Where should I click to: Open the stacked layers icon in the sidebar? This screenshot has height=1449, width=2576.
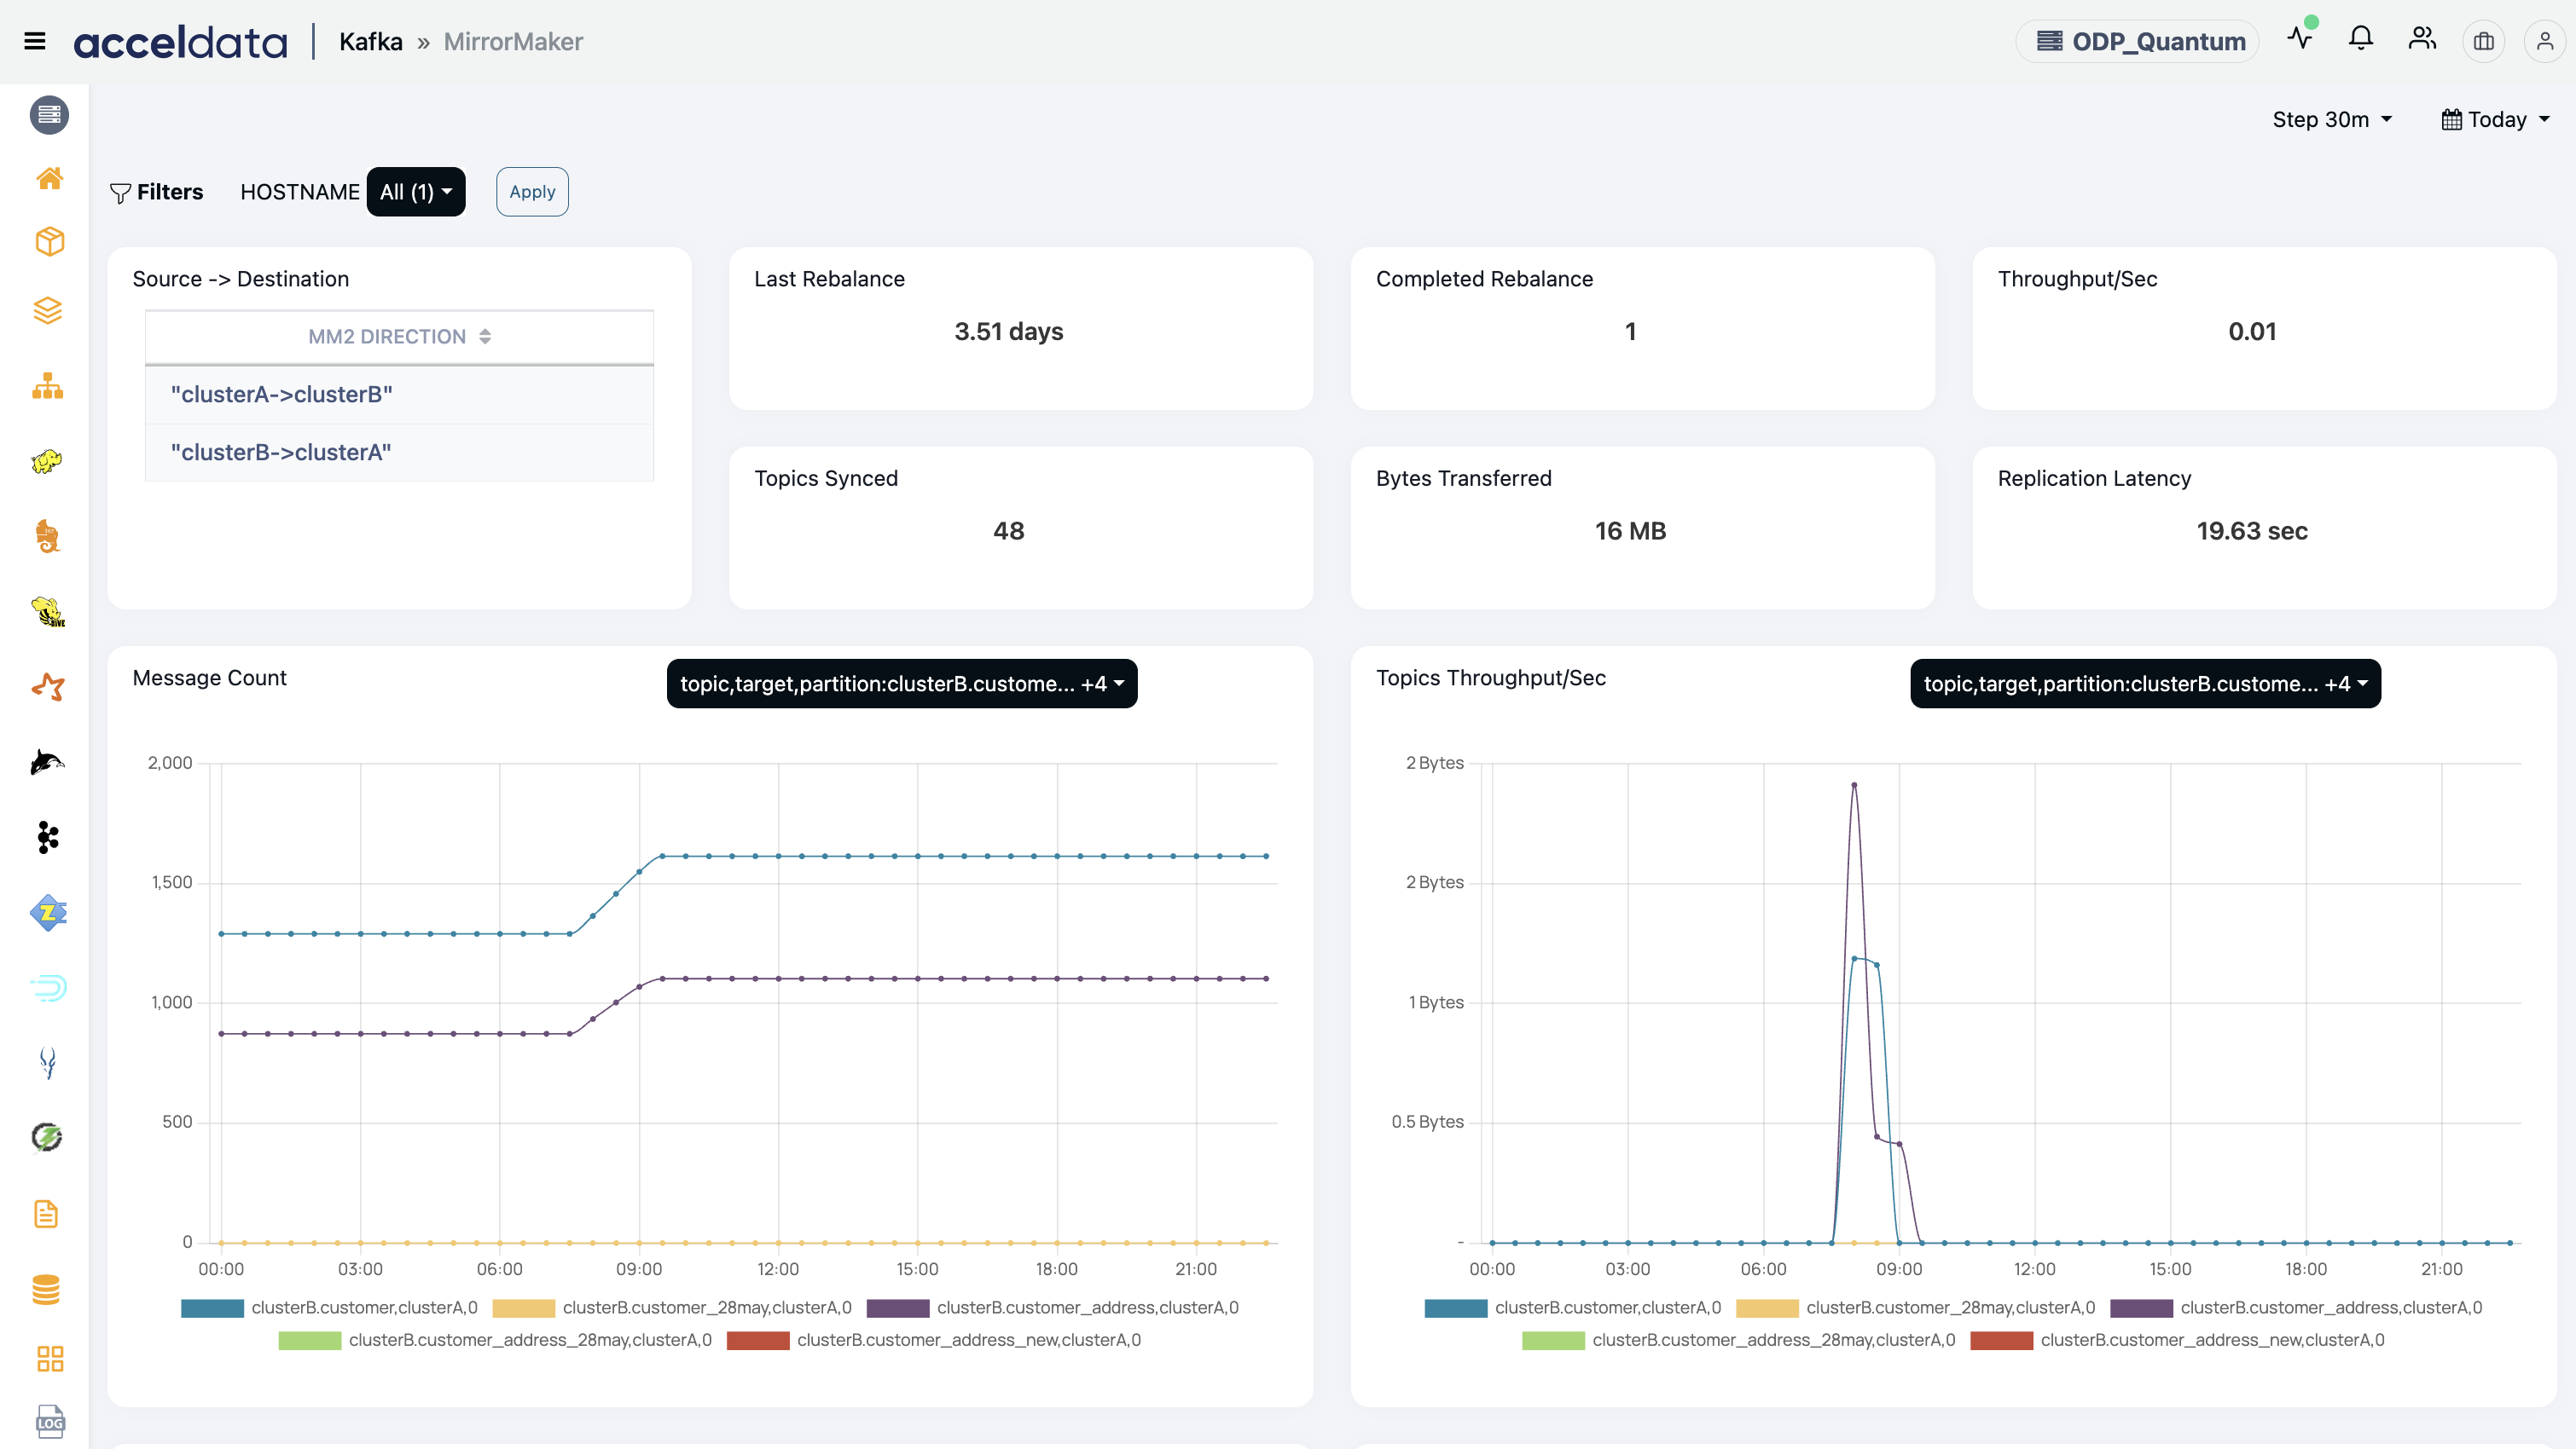48,311
